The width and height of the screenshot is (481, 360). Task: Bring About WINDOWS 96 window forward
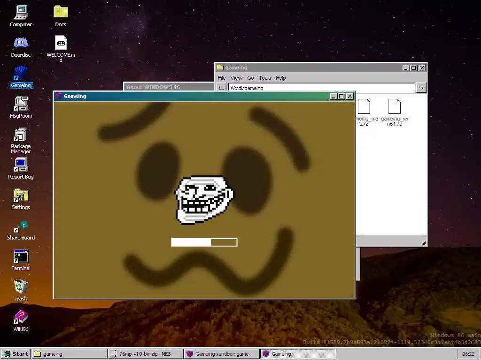[169, 87]
